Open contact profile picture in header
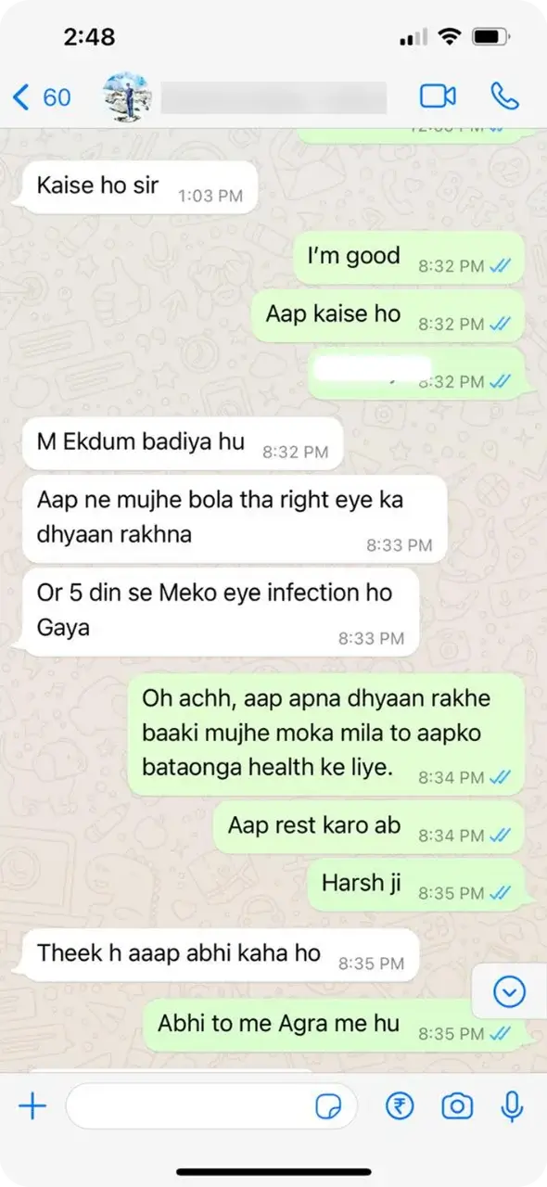 coord(126,96)
